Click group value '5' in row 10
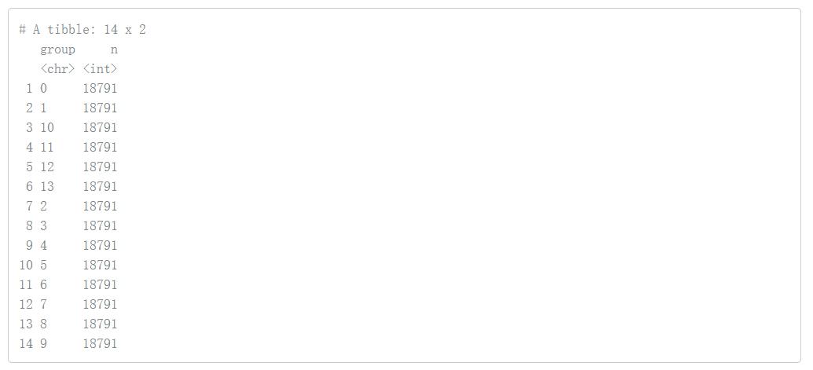This screenshot has height=370, width=813. 44,266
